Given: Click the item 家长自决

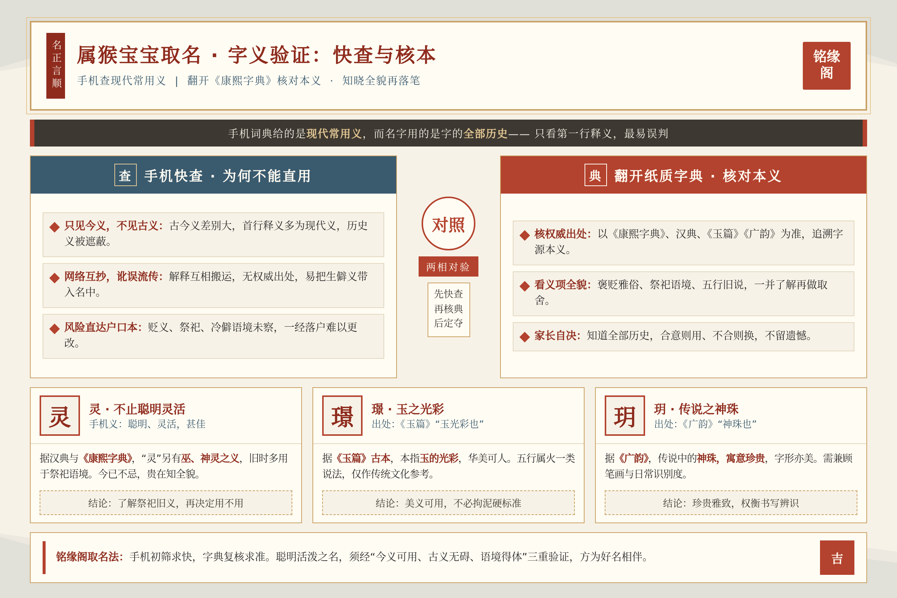Looking at the screenshot, I should point(683,337).
